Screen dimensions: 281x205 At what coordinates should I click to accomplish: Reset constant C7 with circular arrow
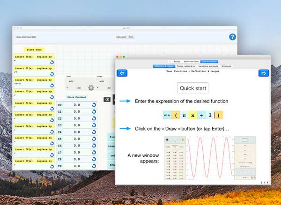[94, 153]
